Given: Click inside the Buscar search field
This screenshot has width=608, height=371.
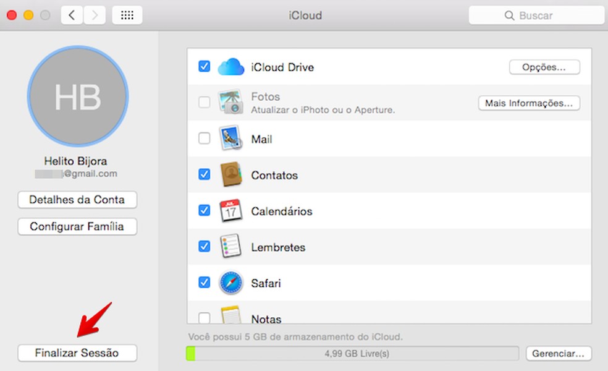Looking at the screenshot, I should [536, 15].
